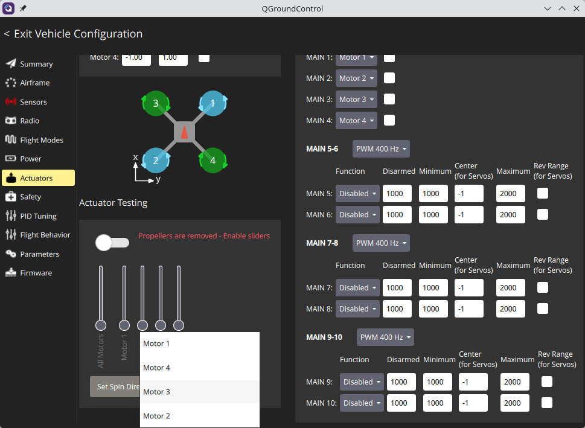The width and height of the screenshot is (585, 428).
Task: Click Exit Vehicle Configuration
Action: coord(73,34)
